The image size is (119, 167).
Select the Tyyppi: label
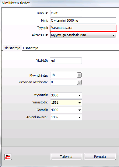(43, 28)
